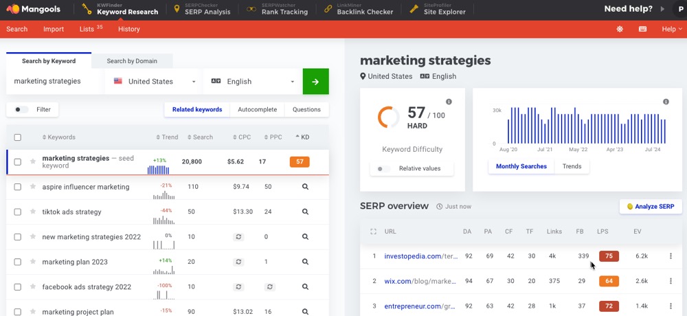Sort table by KD column
687x316 pixels.
coord(302,137)
